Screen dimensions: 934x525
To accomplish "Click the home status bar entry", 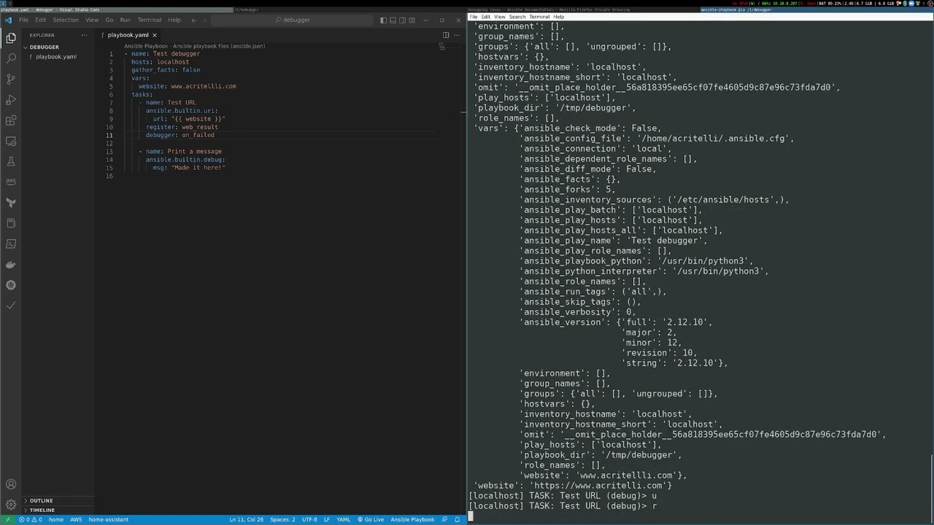I will point(56,520).
